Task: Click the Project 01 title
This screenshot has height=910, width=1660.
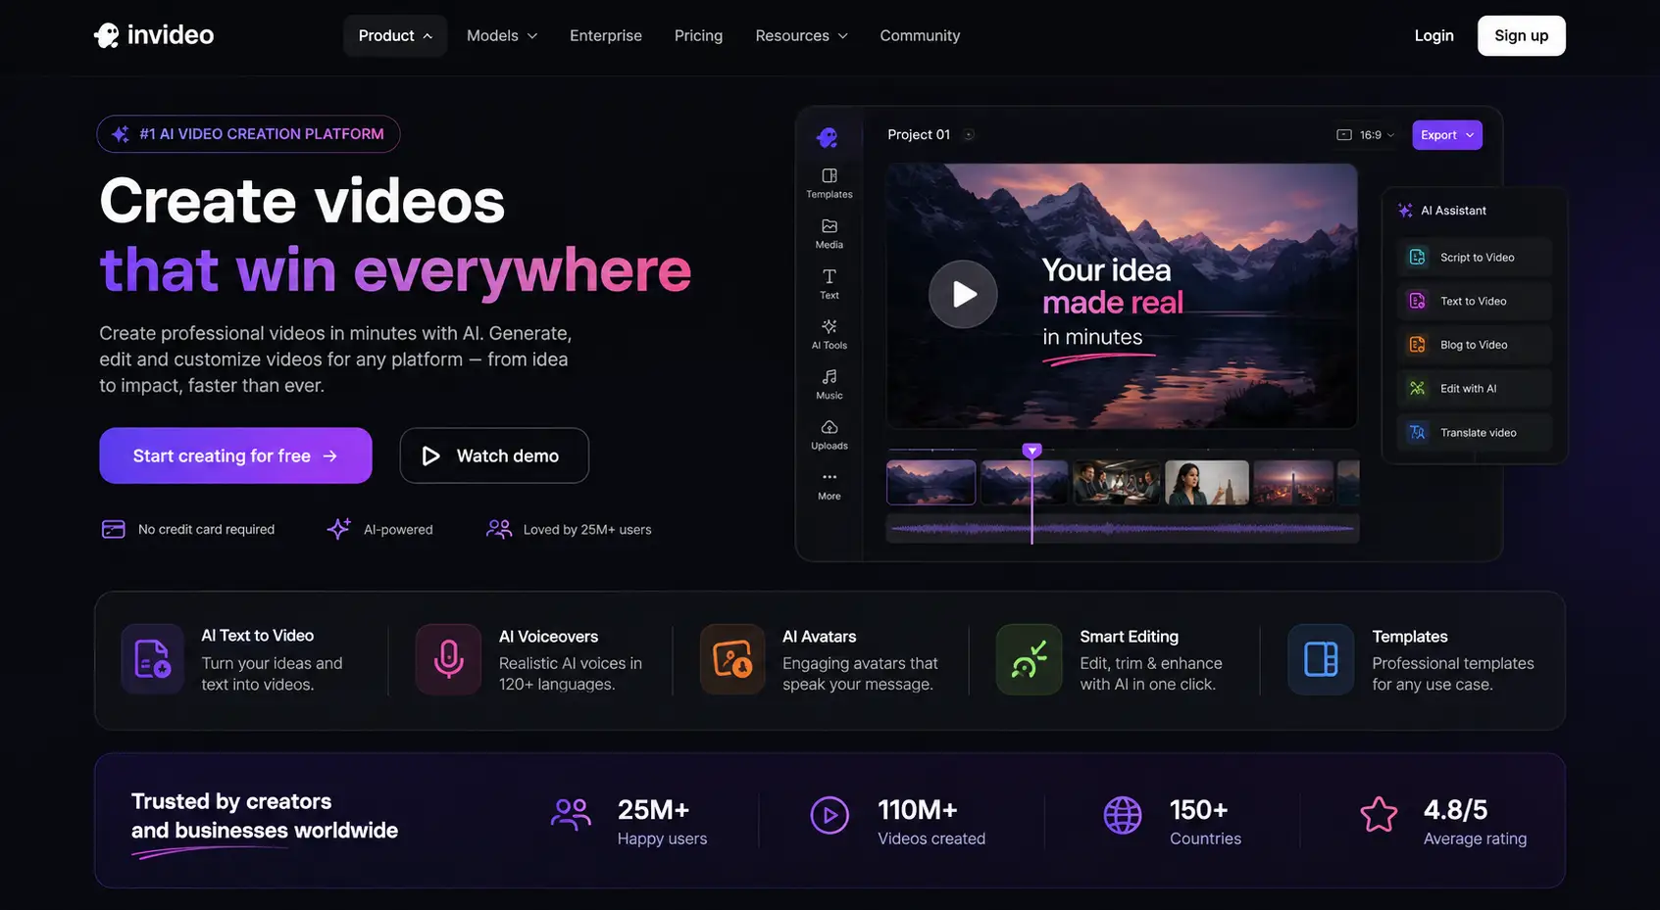Action: (x=919, y=135)
